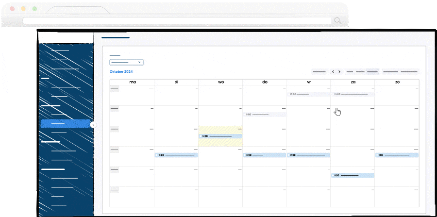Image resolution: width=437 pixels, height=217 pixels.
Task: Open the blue event on za, fifth week
Action: pos(353,176)
